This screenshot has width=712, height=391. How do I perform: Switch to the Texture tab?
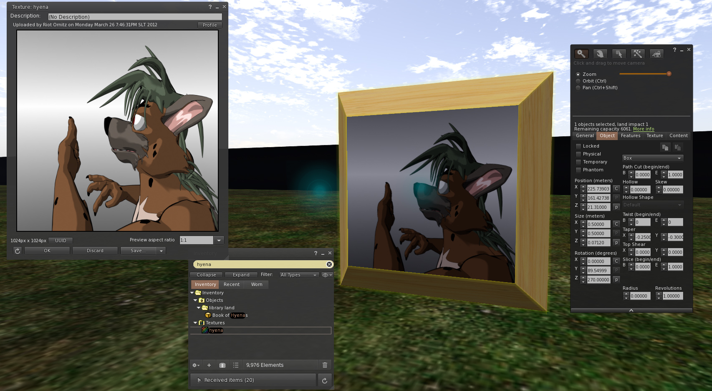[655, 135]
